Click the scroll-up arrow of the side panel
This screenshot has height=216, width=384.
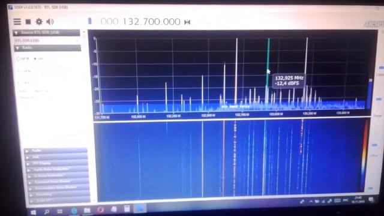[84, 32]
